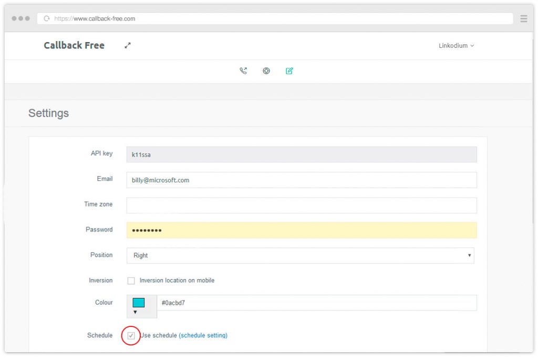The width and height of the screenshot is (538, 359).
Task: Select the green edit icon
Action: (x=289, y=70)
